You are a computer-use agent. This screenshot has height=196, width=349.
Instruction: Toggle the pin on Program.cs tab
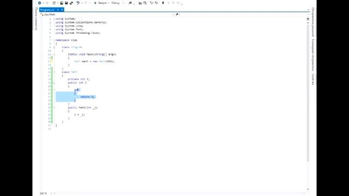(58, 10)
